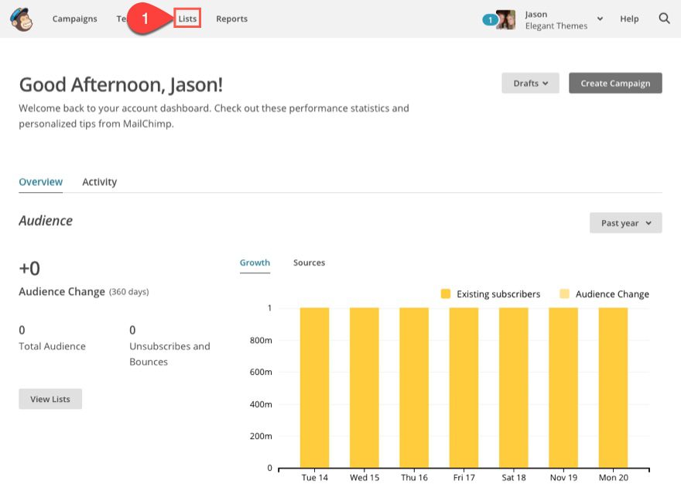Open the Help menu
The height and width of the screenshot is (498, 681).
(629, 19)
